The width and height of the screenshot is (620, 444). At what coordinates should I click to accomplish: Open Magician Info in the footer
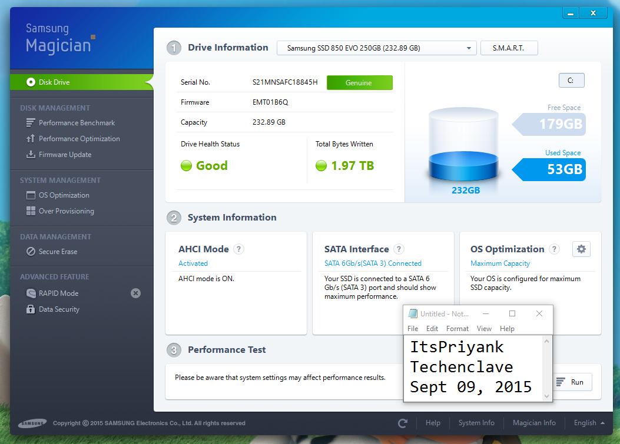[x=534, y=423]
